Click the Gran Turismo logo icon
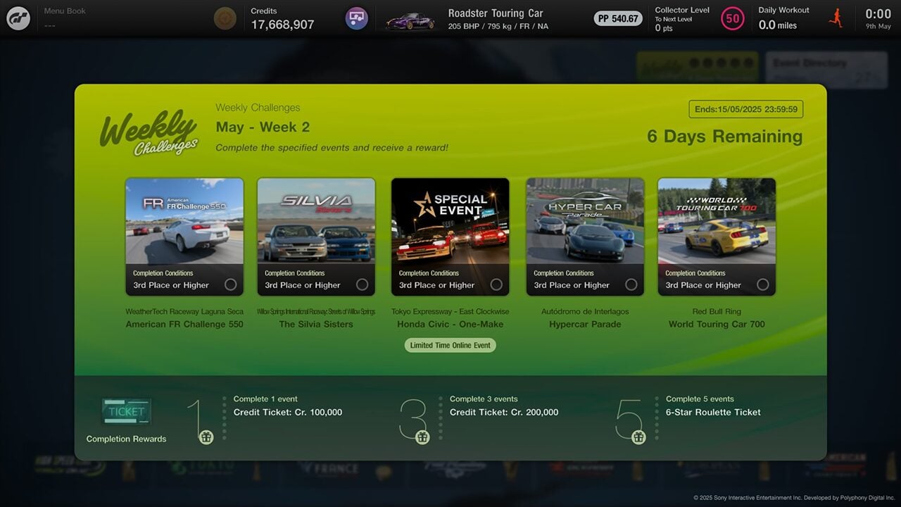 (x=18, y=18)
